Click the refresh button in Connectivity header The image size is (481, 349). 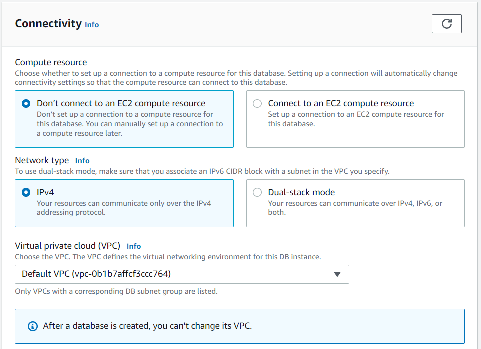click(446, 24)
